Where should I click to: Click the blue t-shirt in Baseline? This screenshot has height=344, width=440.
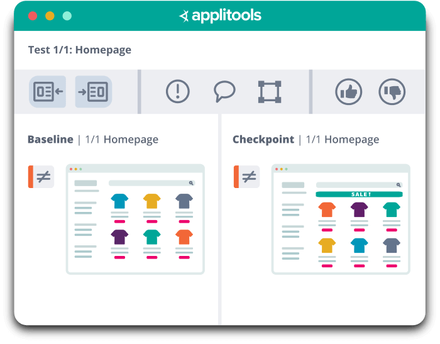[119, 201]
